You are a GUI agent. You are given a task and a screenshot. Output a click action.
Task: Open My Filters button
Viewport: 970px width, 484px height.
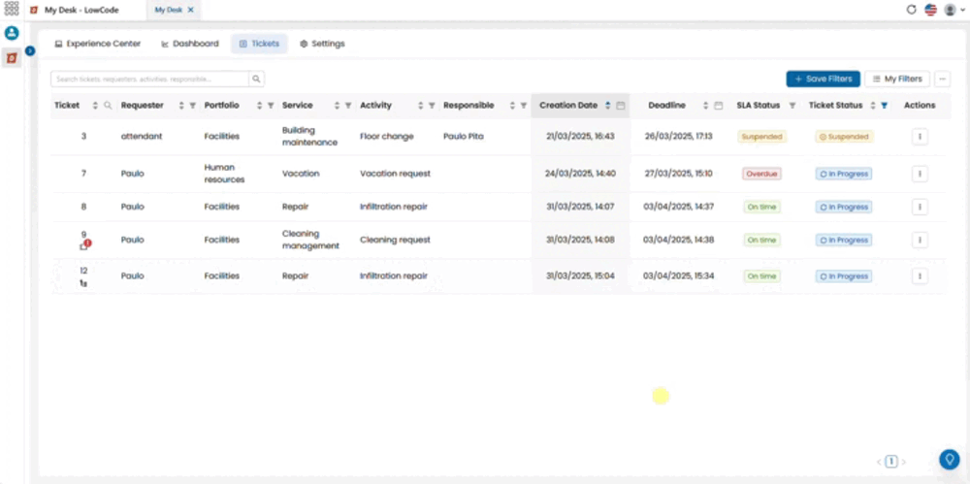(897, 80)
